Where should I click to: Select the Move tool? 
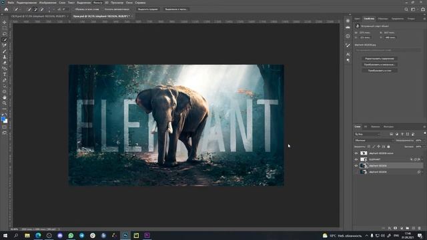tap(5, 22)
